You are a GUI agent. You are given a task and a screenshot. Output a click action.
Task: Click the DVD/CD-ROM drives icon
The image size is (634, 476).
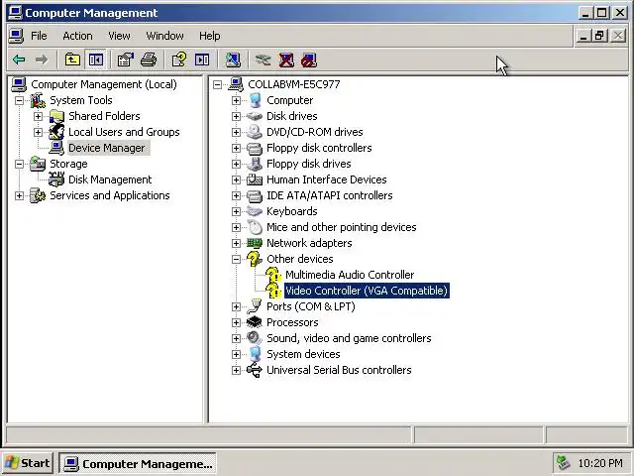(x=255, y=132)
